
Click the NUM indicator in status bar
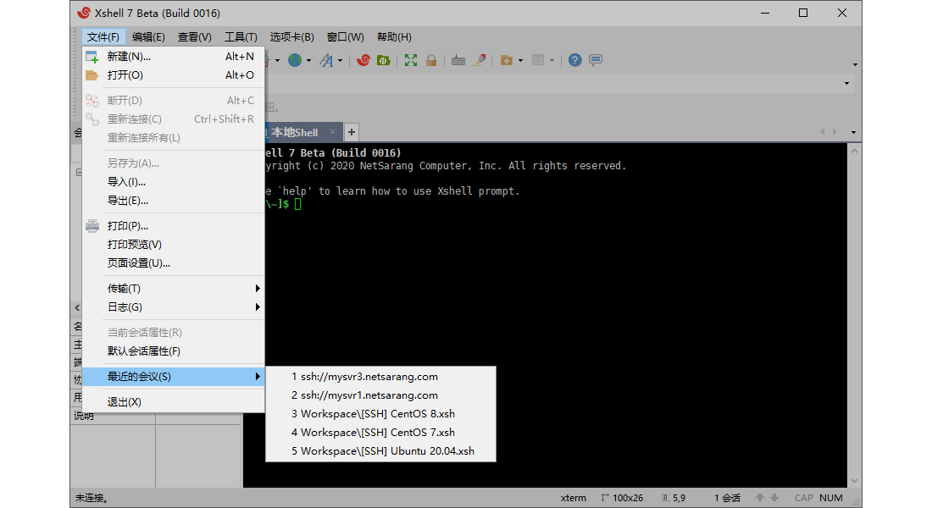[831, 498]
